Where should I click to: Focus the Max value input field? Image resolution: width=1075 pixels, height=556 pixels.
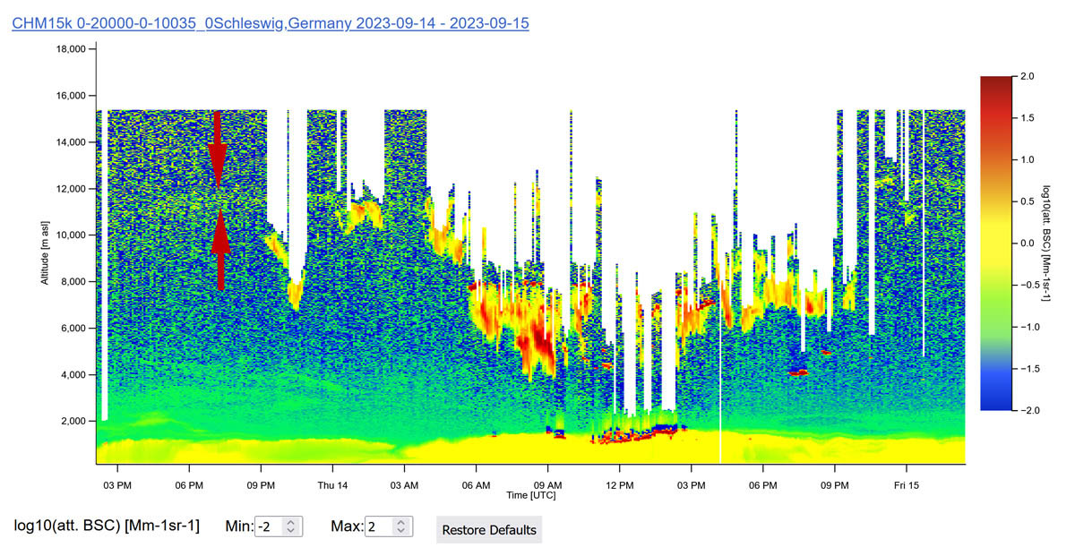[379, 526]
